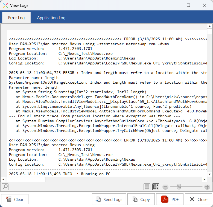This screenshot has width=213, height=207.
Task: Click the 'End of stack trace' line
Action: tap(94, 116)
